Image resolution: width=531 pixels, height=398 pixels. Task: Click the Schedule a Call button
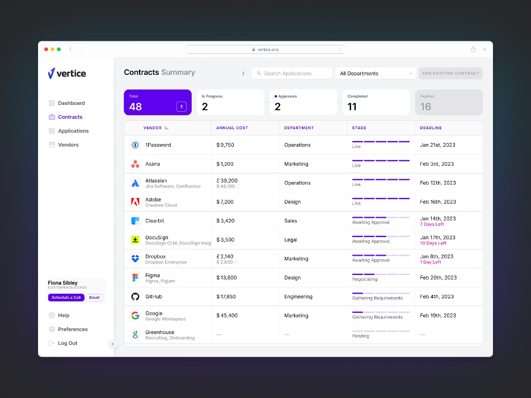pyautogui.click(x=66, y=297)
